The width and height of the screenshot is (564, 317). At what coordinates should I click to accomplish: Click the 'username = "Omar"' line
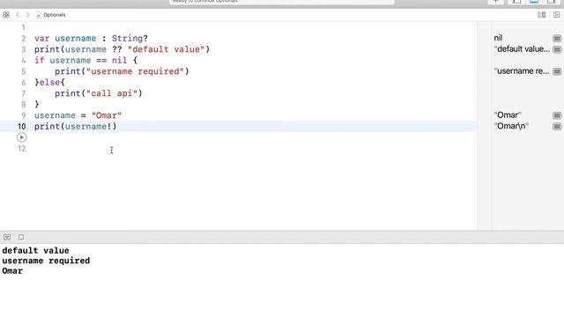coord(78,115)
